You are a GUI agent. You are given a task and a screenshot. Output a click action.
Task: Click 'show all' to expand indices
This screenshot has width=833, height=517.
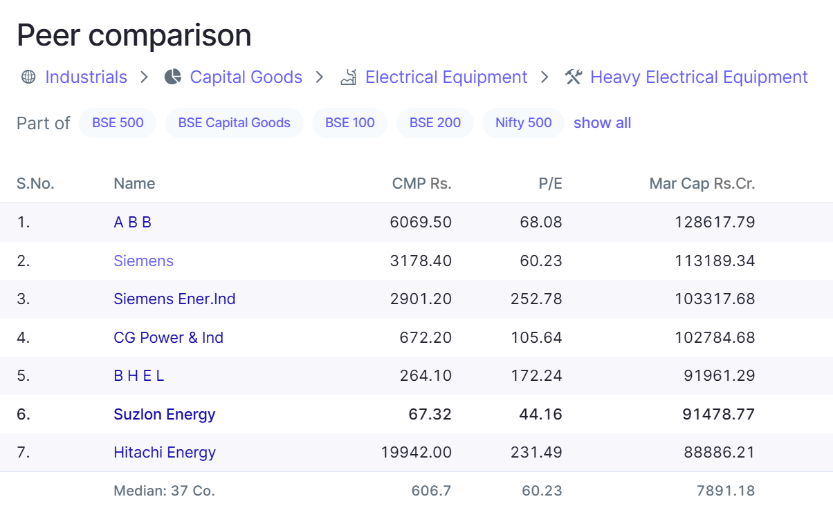603,123
